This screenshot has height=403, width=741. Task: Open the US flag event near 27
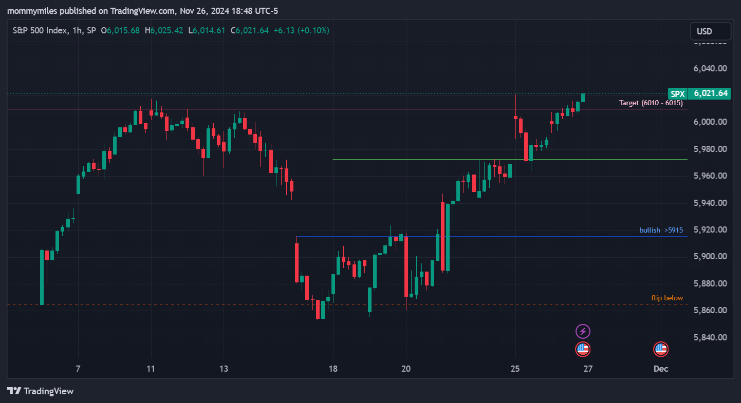[x=583, y=349]
